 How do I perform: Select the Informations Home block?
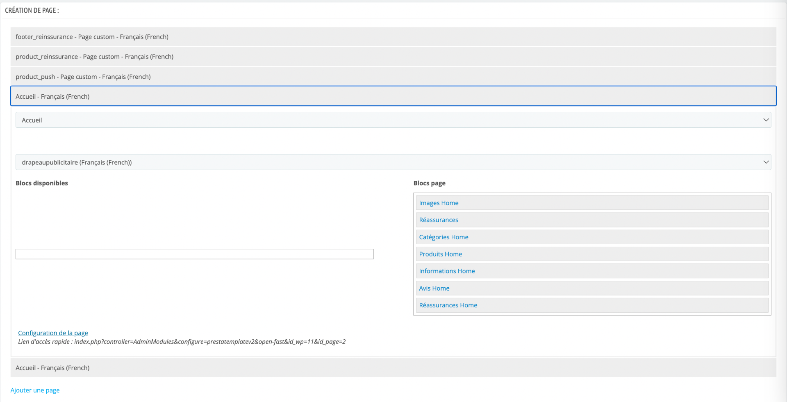[592, 271]
